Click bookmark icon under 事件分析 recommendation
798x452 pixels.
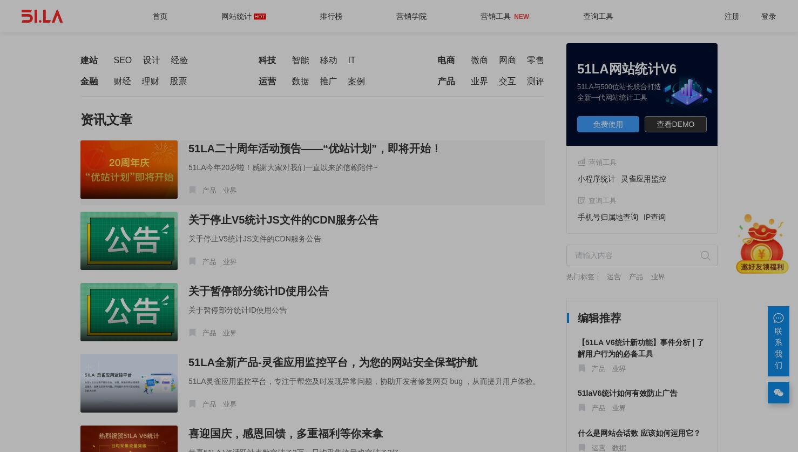click(x=581, y=368)
